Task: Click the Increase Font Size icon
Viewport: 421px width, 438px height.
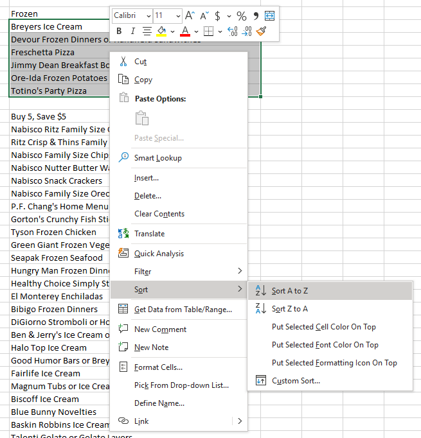Action: 190,15
